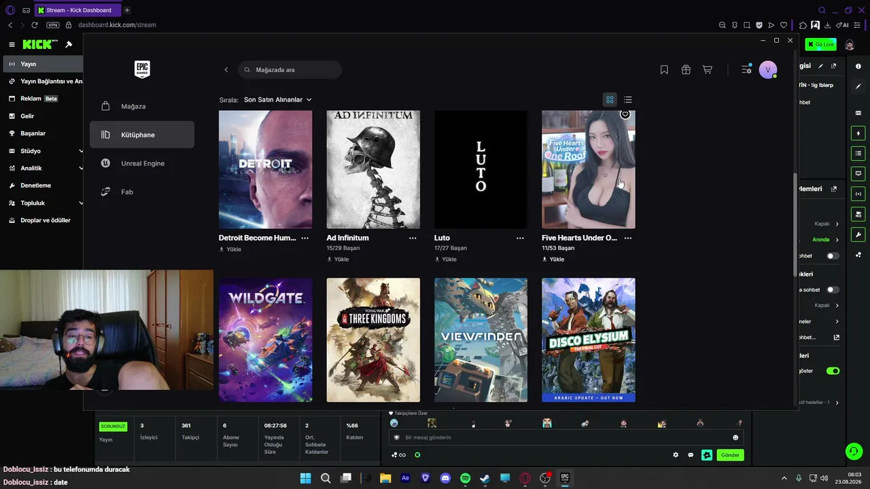Open the Total War Three Kingdoms thumbnail
This screenshot has height=489, width=870.
(x=373, y=340)
